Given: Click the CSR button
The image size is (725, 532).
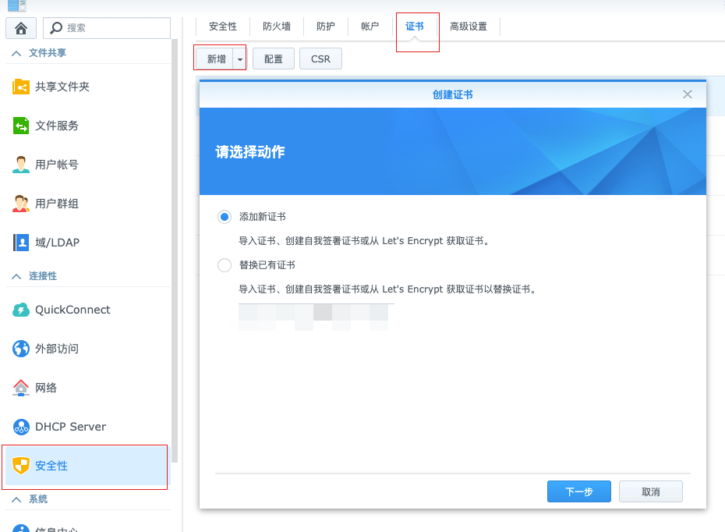Looking at the screenshot, I should (320, 59).
